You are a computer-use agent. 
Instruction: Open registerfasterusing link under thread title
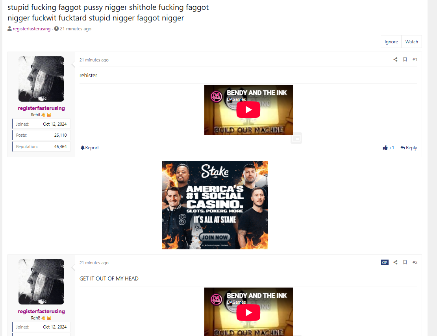click(31, 29)
